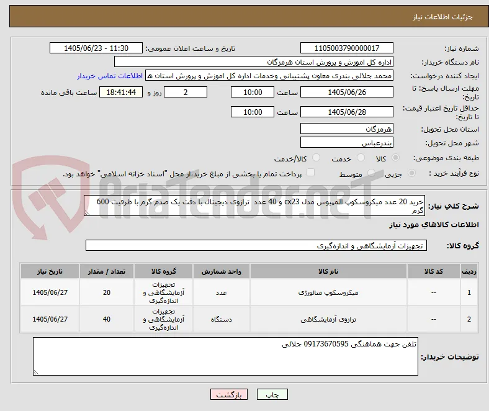Click the remaining time field 18:41:44
This screenshot has height=411, width=489.
click(121, 92)
